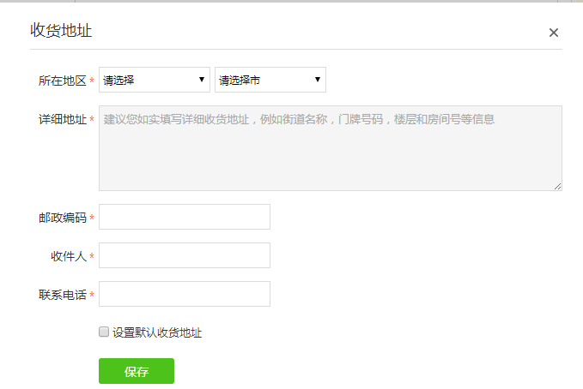583x389 pixels.
Task: Enable the 设置默认收货地址 checkbox
Action: point(104,332)
